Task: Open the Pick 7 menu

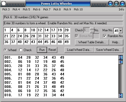Action: point(47,9)
